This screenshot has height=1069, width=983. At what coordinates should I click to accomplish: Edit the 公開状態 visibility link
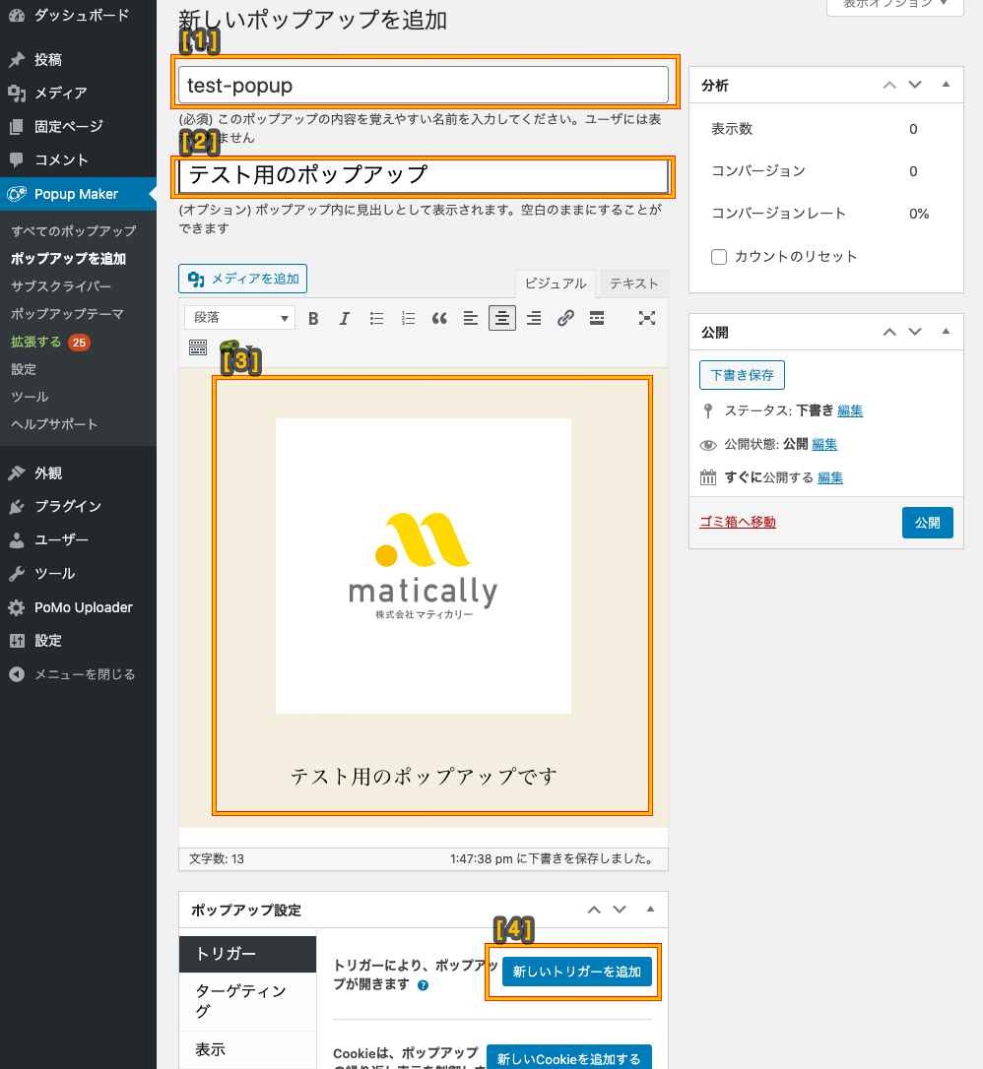(x=824, y=445)
